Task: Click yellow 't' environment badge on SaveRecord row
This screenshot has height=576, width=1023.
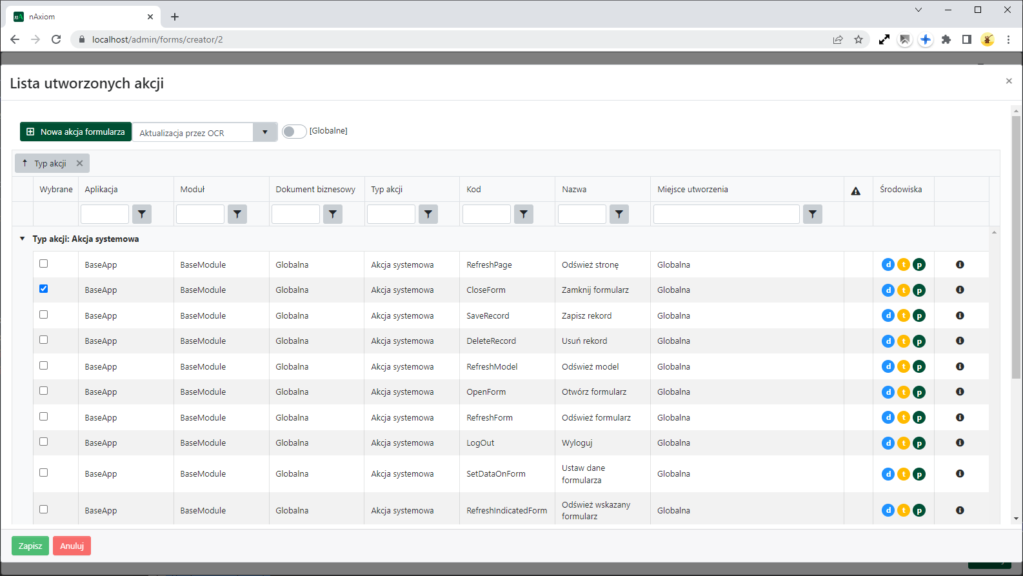Action: 904,315
